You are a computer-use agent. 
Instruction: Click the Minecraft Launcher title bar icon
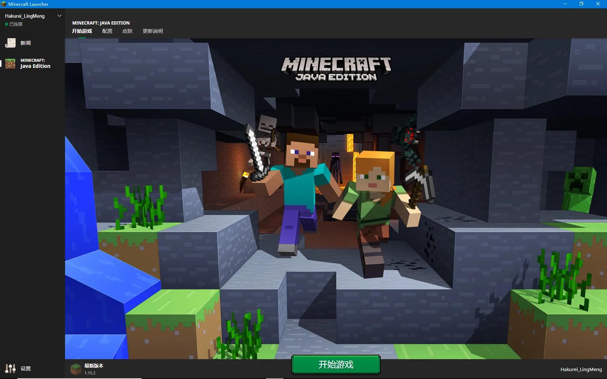pyautogui.click(x=4, y=4)
